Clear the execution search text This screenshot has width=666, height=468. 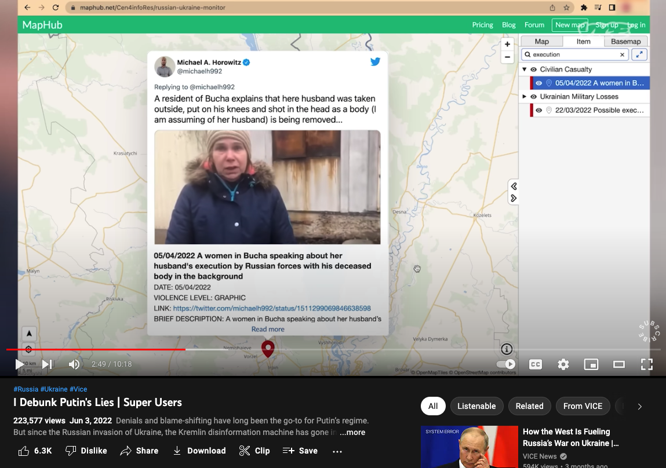(x=623, y=54)
